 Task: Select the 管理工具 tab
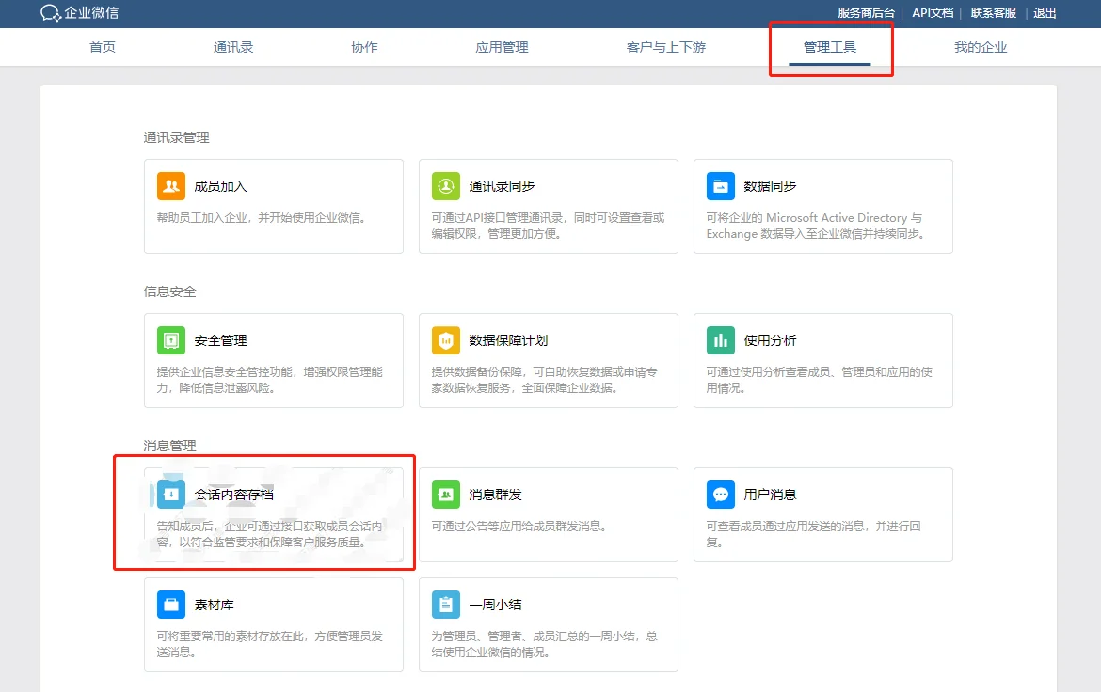click(x=830, y=47)
